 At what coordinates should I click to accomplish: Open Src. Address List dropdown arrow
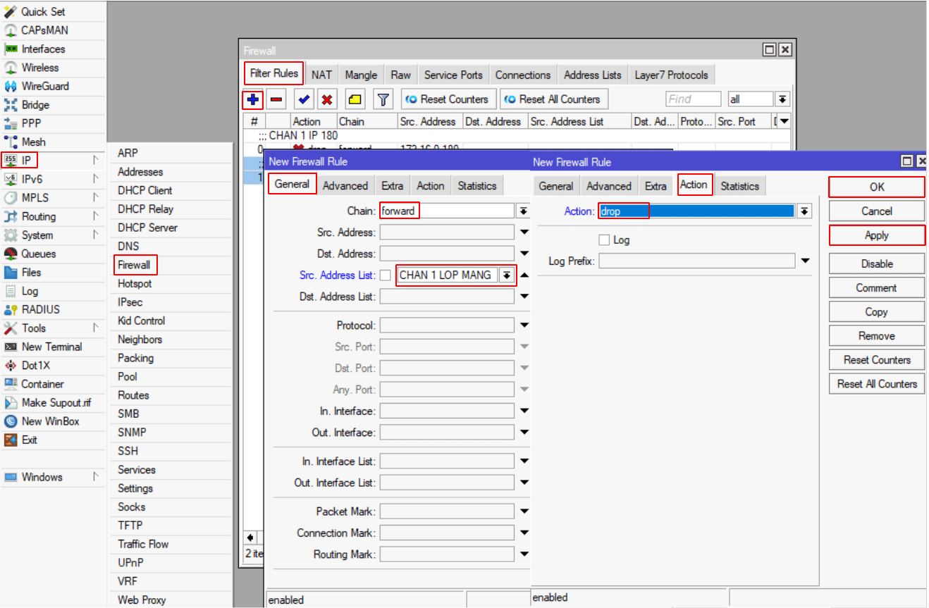click(x=505, y=275)
